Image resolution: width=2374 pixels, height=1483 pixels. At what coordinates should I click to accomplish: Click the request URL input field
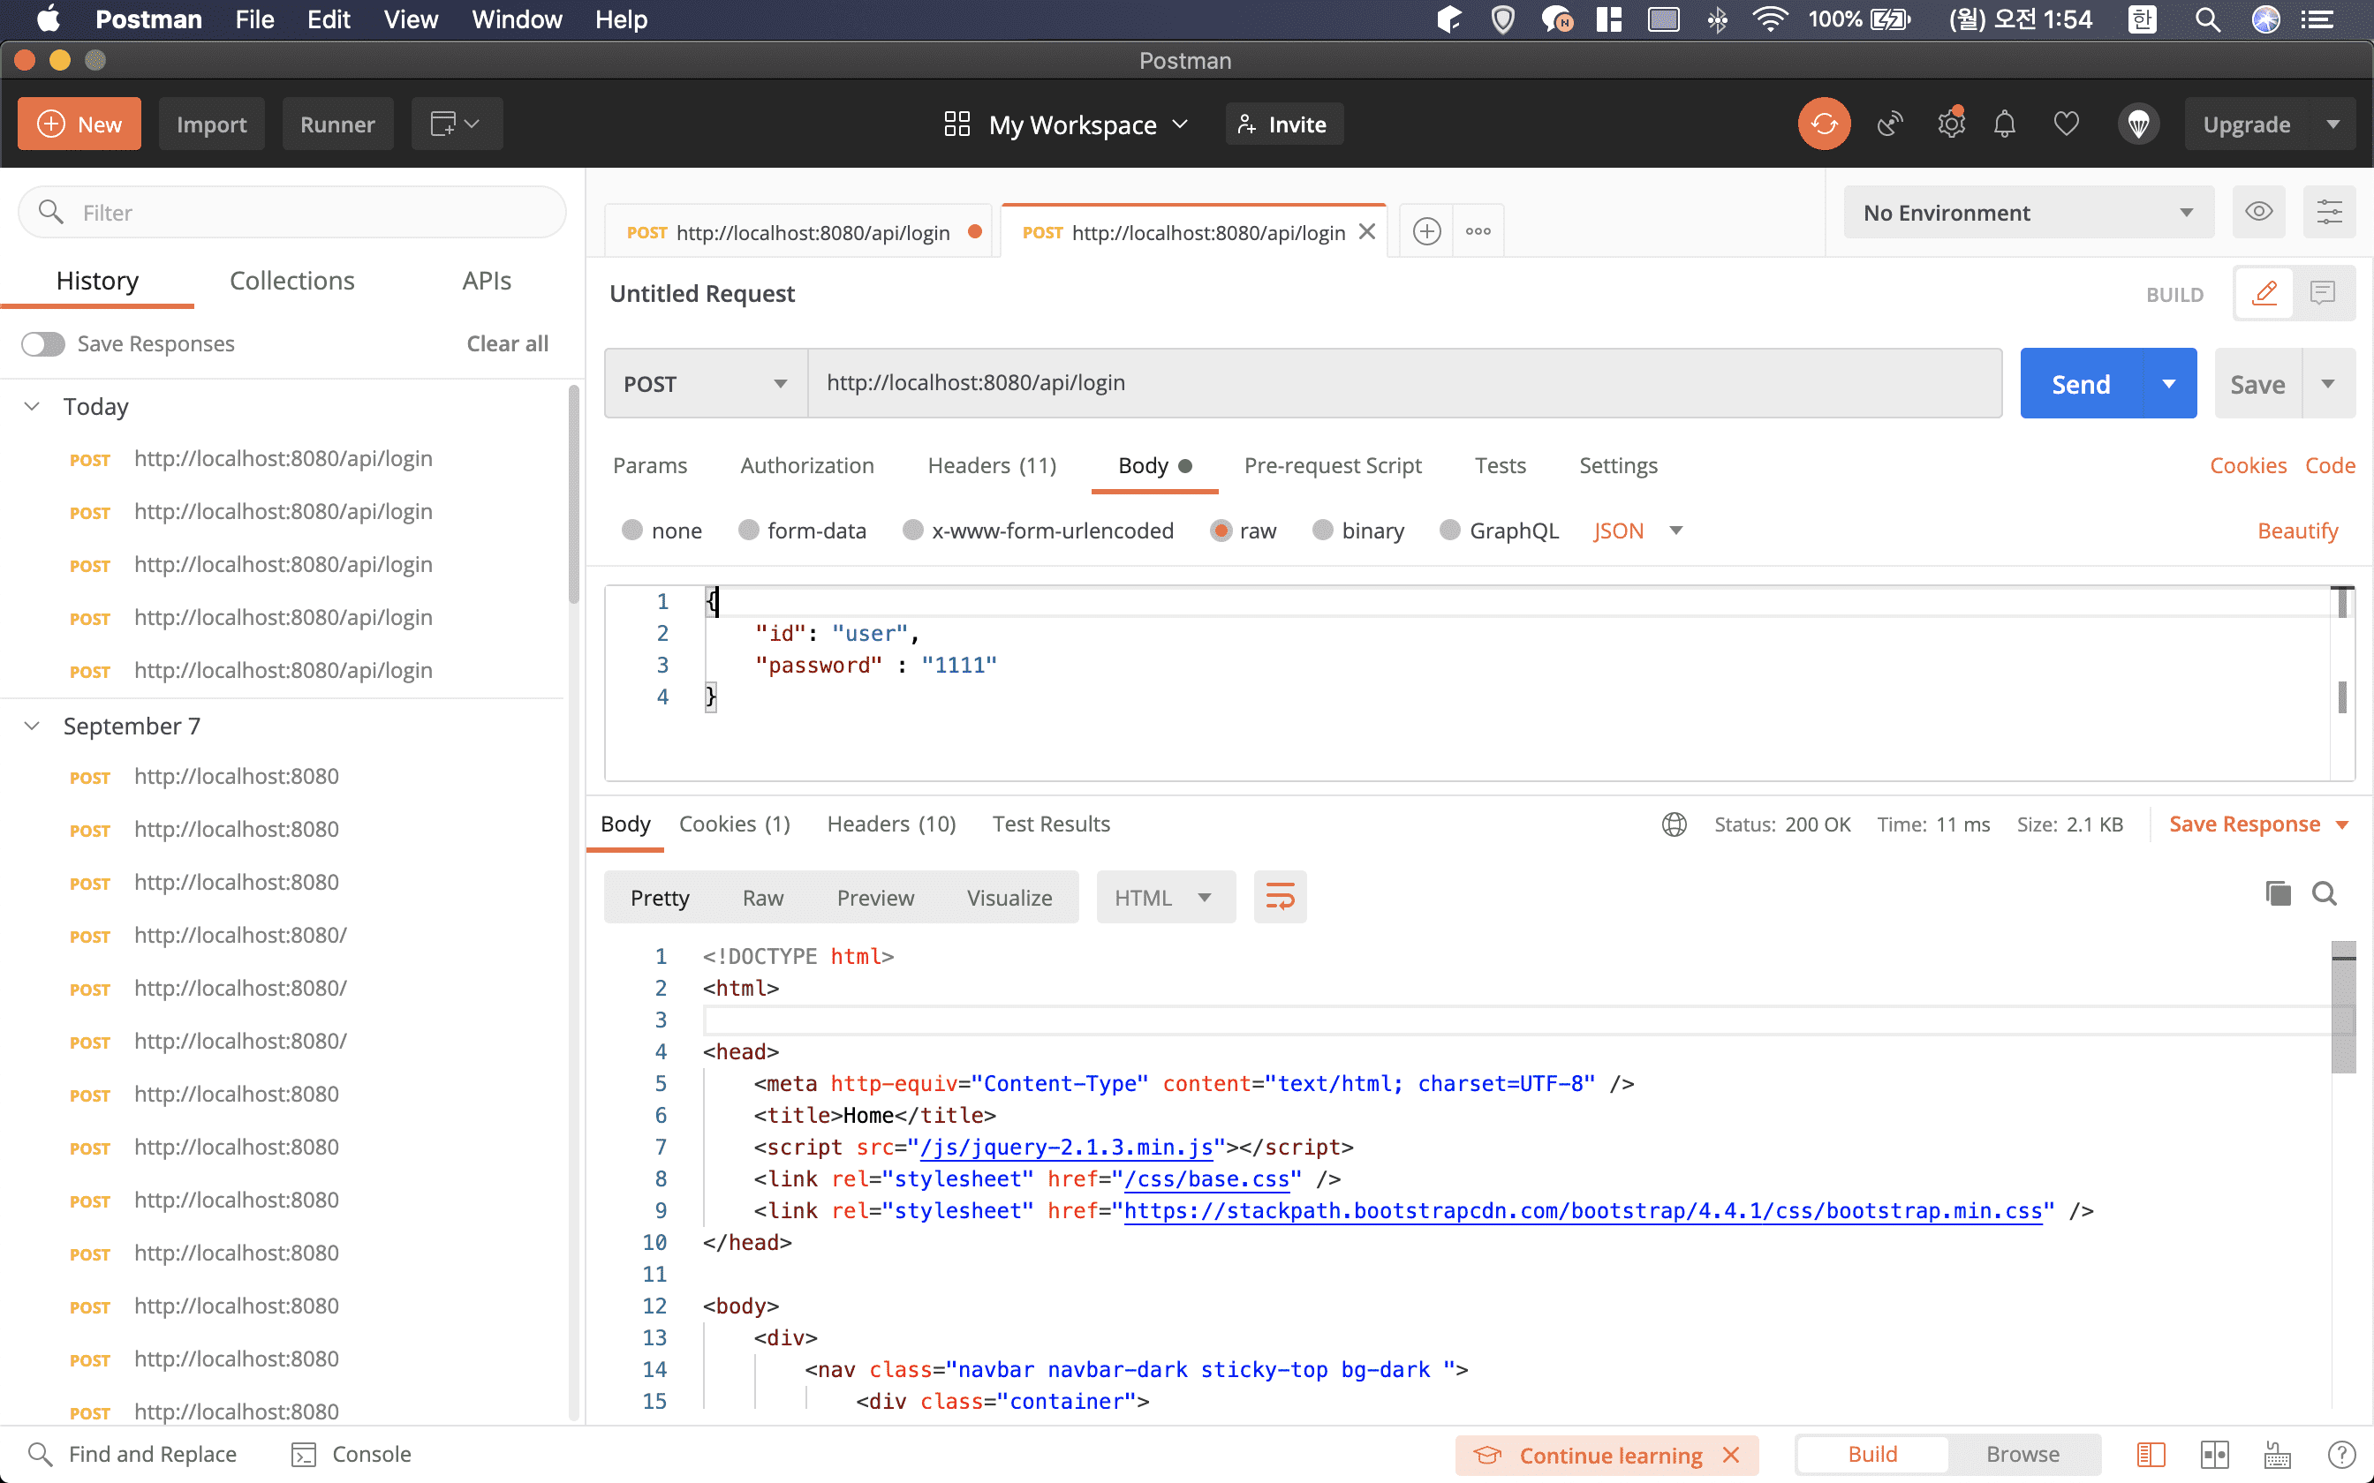[1405, 383]
